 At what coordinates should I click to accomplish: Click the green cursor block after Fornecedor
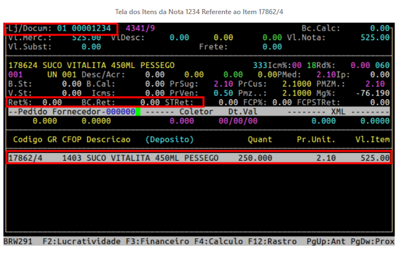(x=137, y=112)
